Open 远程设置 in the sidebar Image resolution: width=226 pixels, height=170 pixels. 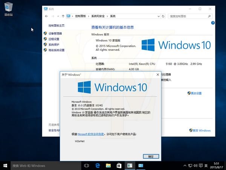[x=54, y=39]
